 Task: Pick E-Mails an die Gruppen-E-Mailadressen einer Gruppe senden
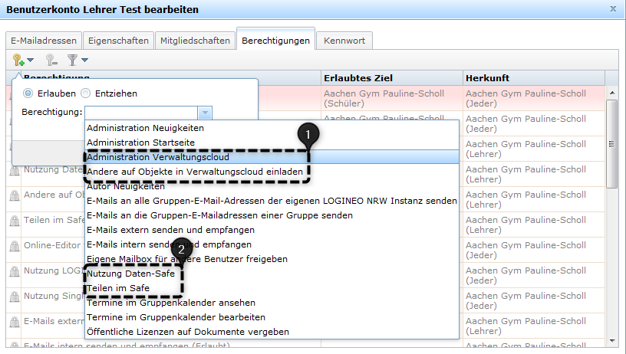pyautogui.click(x=272, y=215)
